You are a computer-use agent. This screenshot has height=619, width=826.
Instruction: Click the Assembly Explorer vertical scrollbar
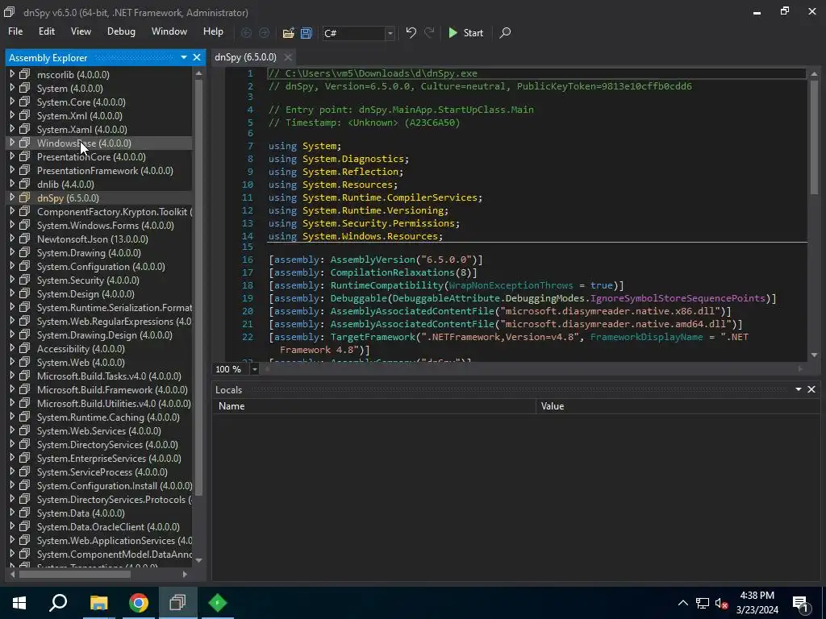[198, 287]
